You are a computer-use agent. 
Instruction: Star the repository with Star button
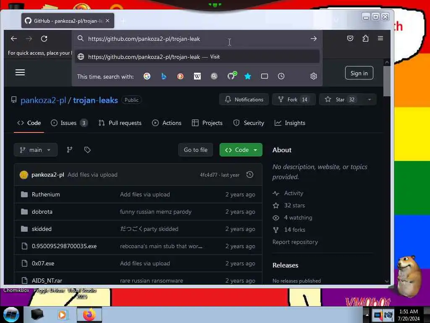[341, 99]
